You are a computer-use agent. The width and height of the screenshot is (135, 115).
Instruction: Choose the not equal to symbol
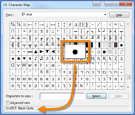pyautogui.click(x=30, y=31)
